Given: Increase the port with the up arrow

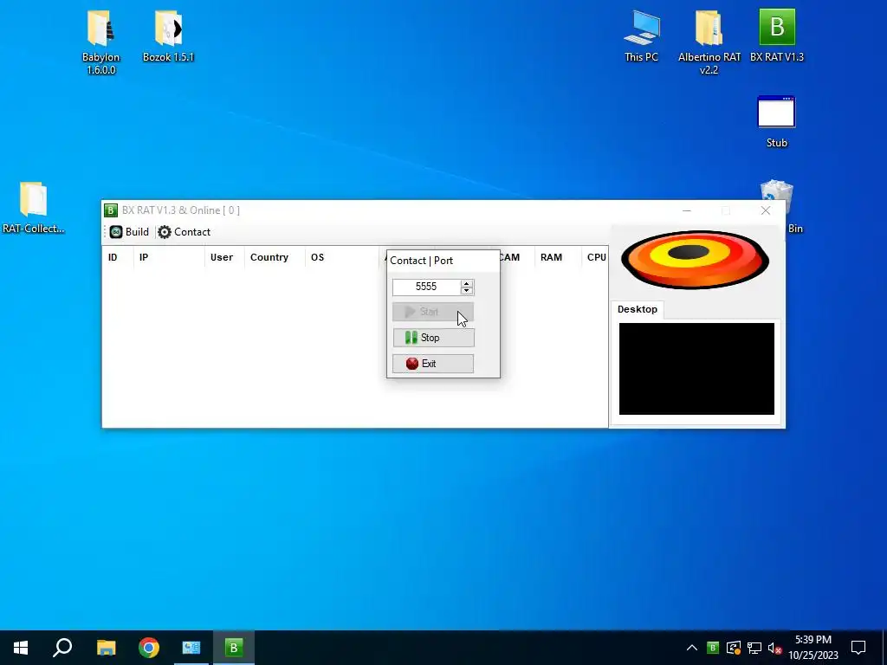Looking at the screenshot, I should point(467,283).
